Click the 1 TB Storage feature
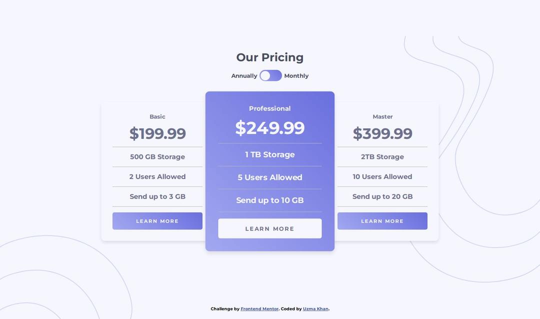540x319 pixels. pyautogui.click(x=270, y=154)
